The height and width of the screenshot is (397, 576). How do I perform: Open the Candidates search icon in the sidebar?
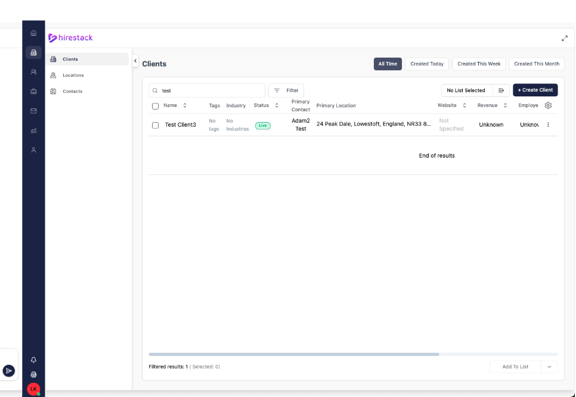(33, 71)
